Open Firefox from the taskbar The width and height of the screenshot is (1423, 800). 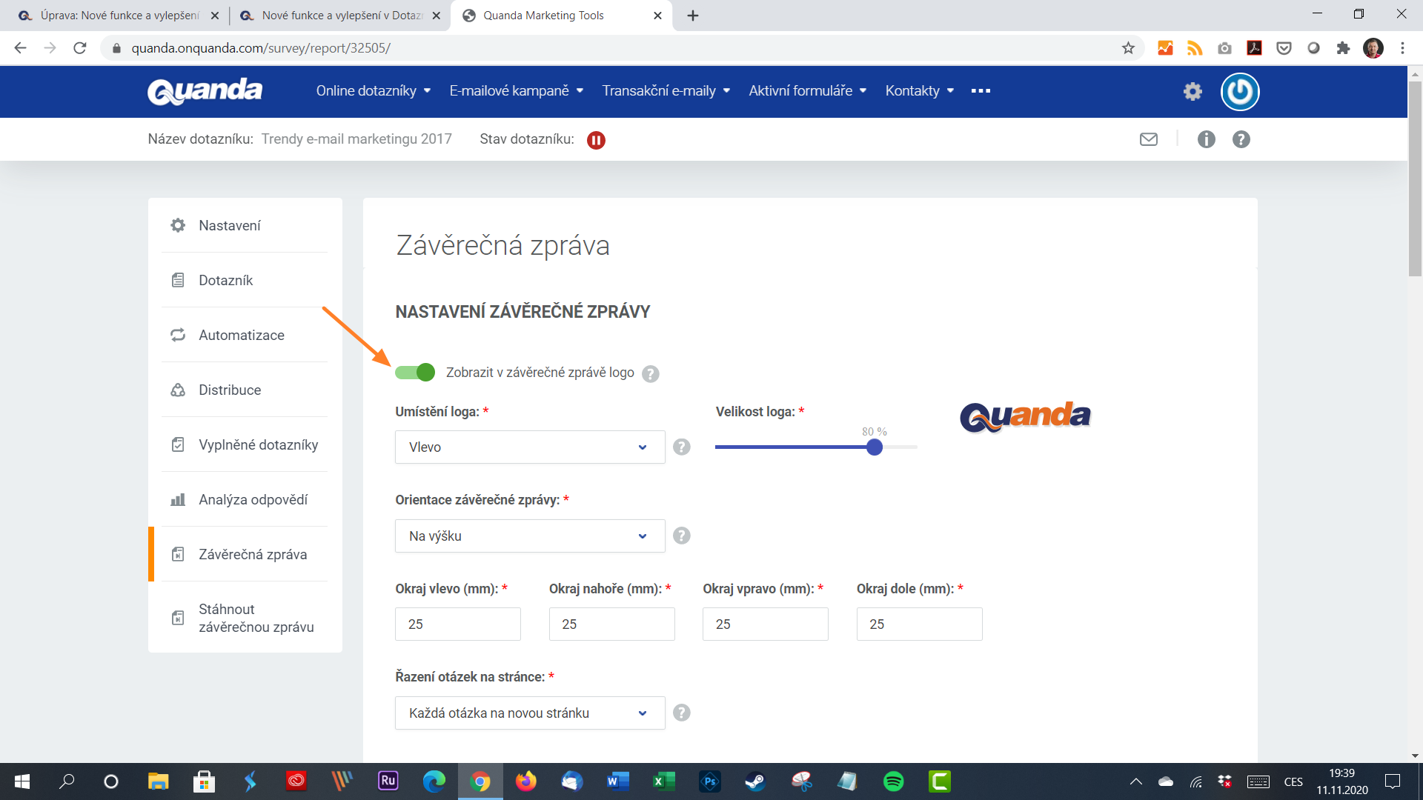[525, 781]
